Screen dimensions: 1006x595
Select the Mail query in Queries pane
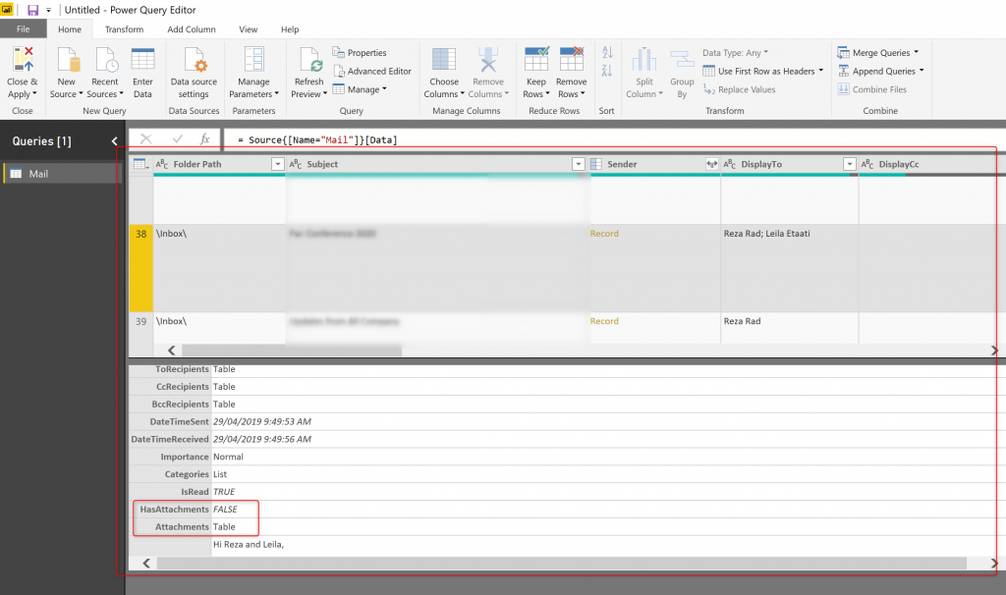click(x=39, y=174)
